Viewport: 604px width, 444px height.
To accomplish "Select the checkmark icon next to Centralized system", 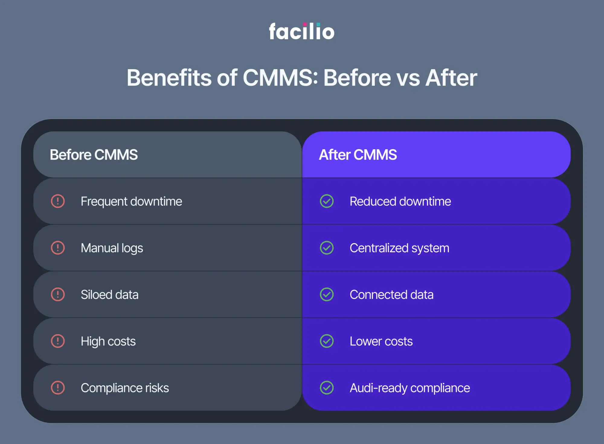I will click(326, 248).
